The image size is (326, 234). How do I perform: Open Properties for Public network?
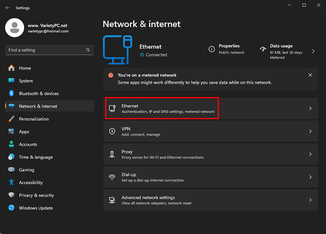(x=227, y=49)
